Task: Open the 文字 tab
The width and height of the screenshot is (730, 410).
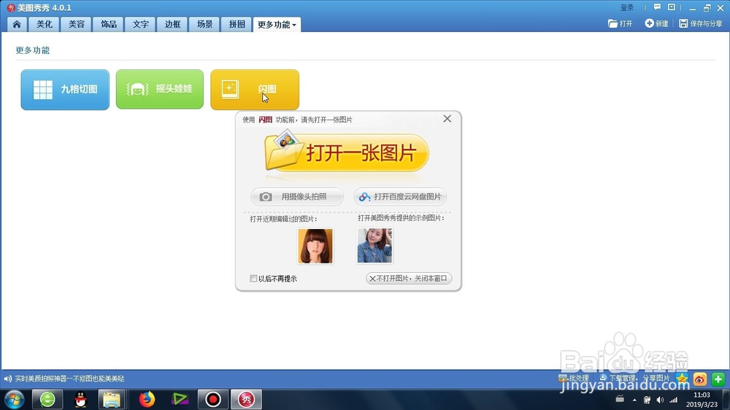Action: [x=140, y=24]
